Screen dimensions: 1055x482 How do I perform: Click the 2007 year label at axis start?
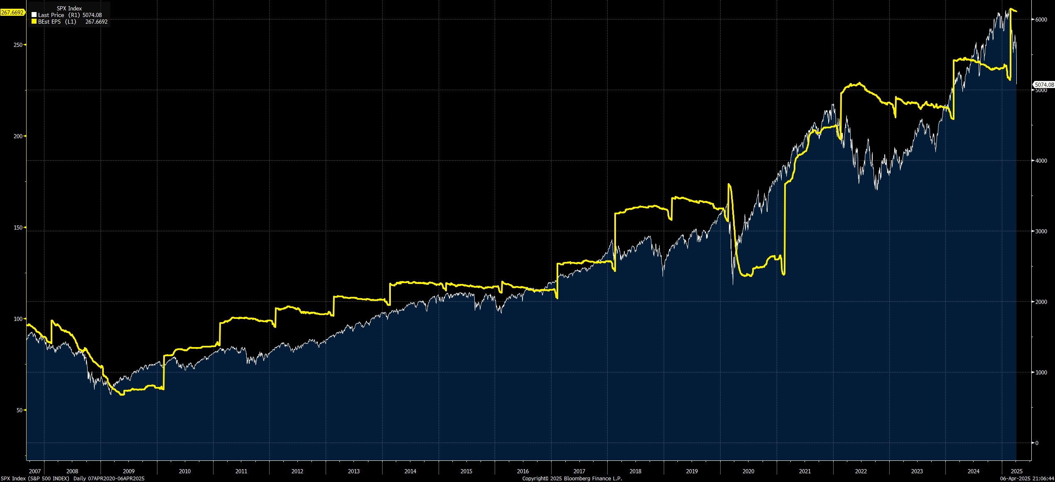click(35, 471)
